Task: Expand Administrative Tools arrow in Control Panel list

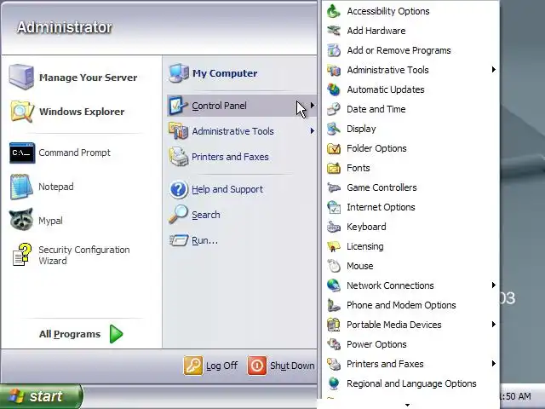Action: pyautogui.click(x=494, y=70)
